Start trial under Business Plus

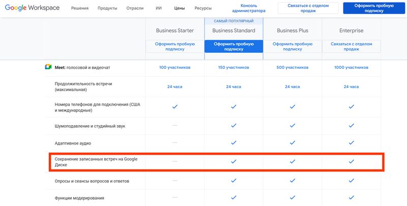(293, 46)
